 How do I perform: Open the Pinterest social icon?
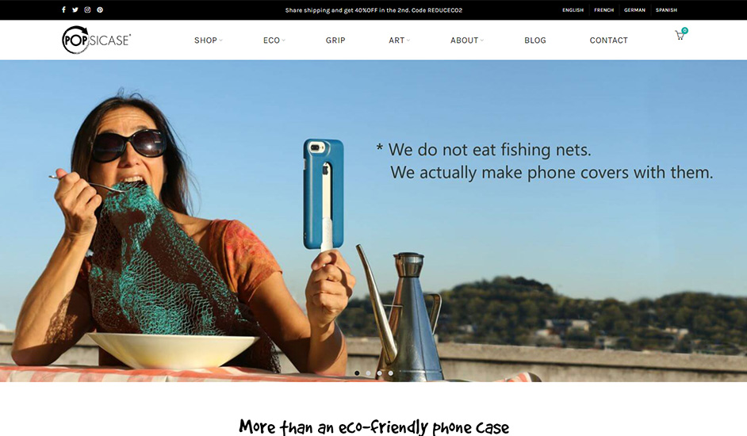click(x=100, y=10)
